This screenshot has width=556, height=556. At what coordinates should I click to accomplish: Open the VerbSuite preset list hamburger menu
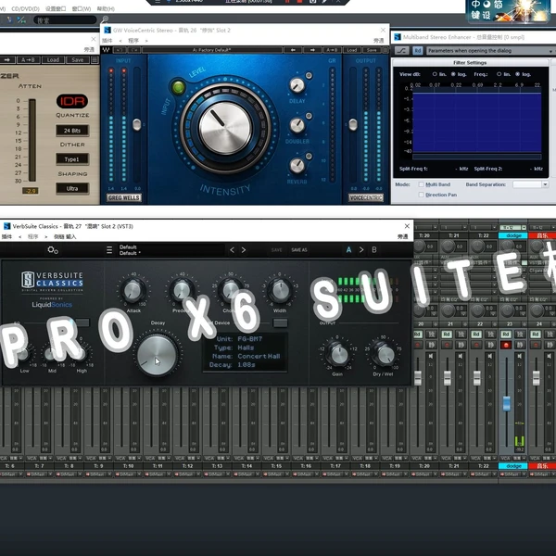click(x=109, y=249)
